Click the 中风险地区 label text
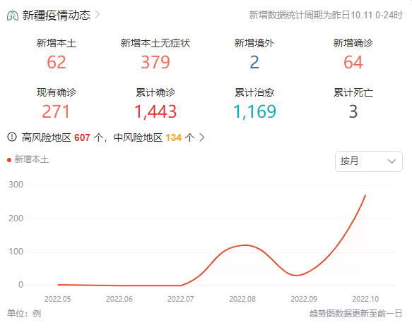 [x=138, y=137]
